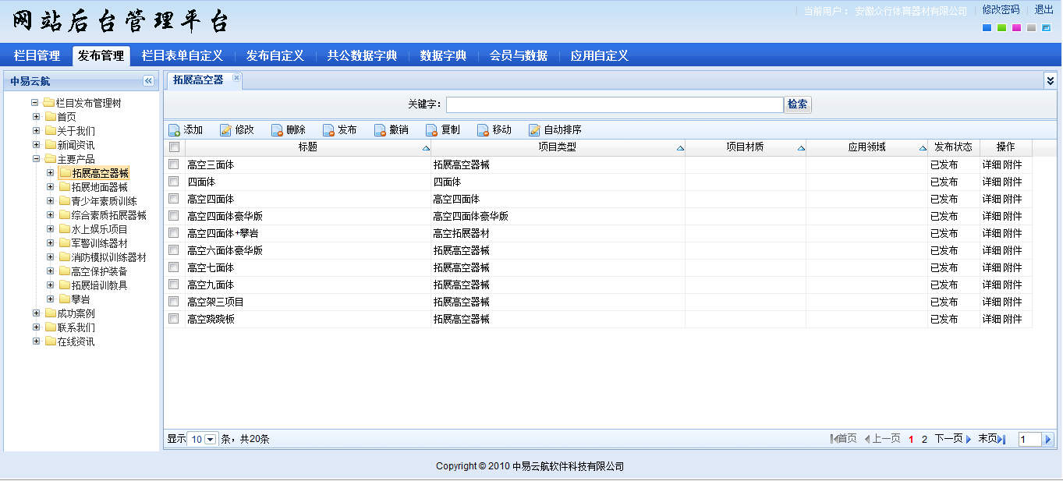The height and width of the screenshot is (481, 1063).
Task: Toggle the select-all checkbox in table header
Action: coord(174,147)
